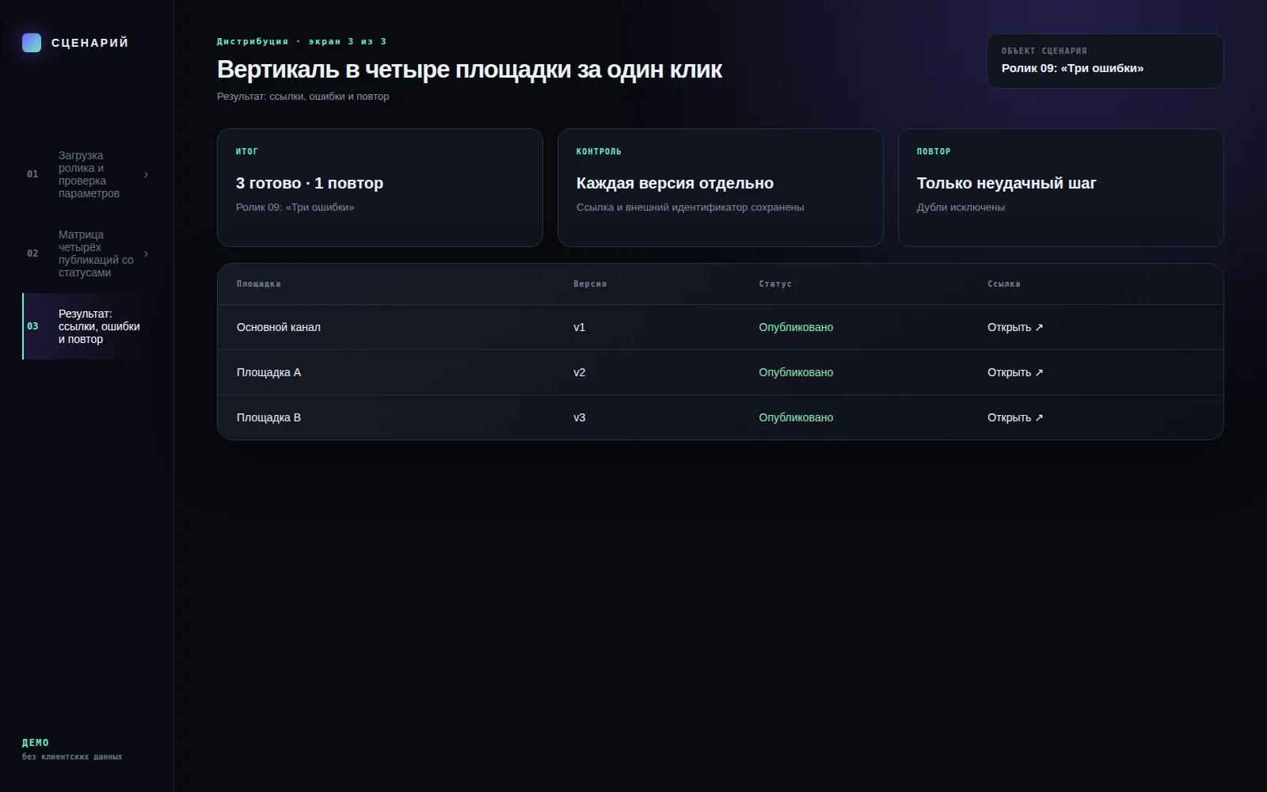Click the gradient logo icon beside СЦЕНАРИЙ
The height and width of the screenshot is (792, 1267).
click(x=32, y=43)
